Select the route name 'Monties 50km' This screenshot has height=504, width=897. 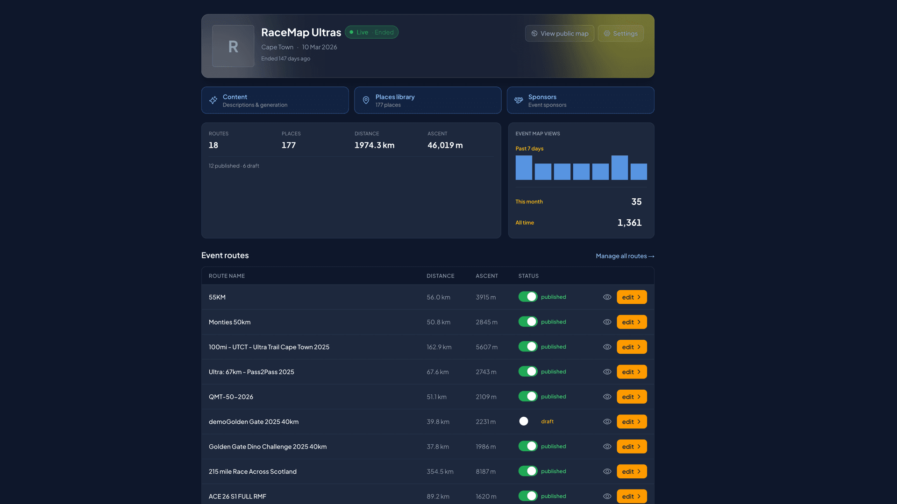(229, 322)
